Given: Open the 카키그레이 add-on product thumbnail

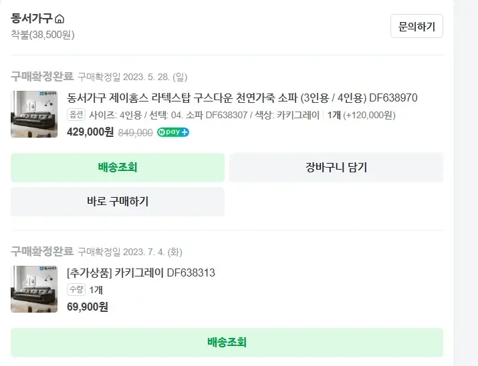Looking at the screenshot, I should click(x=34, y=289).
